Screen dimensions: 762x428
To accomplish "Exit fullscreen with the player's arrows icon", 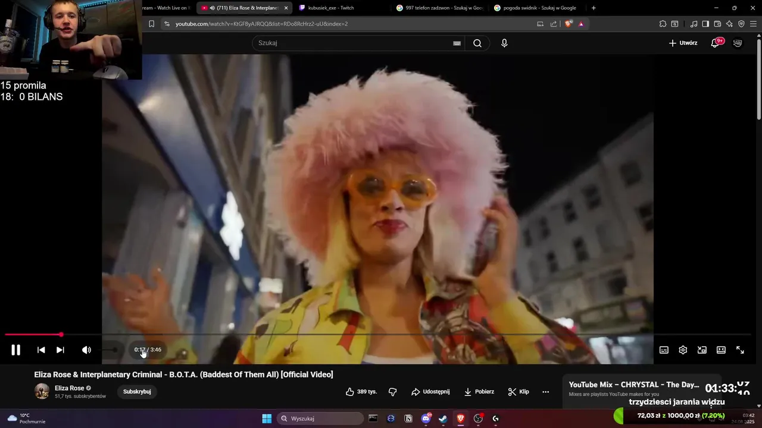I will pyautogui.click(x=740, y=350).
